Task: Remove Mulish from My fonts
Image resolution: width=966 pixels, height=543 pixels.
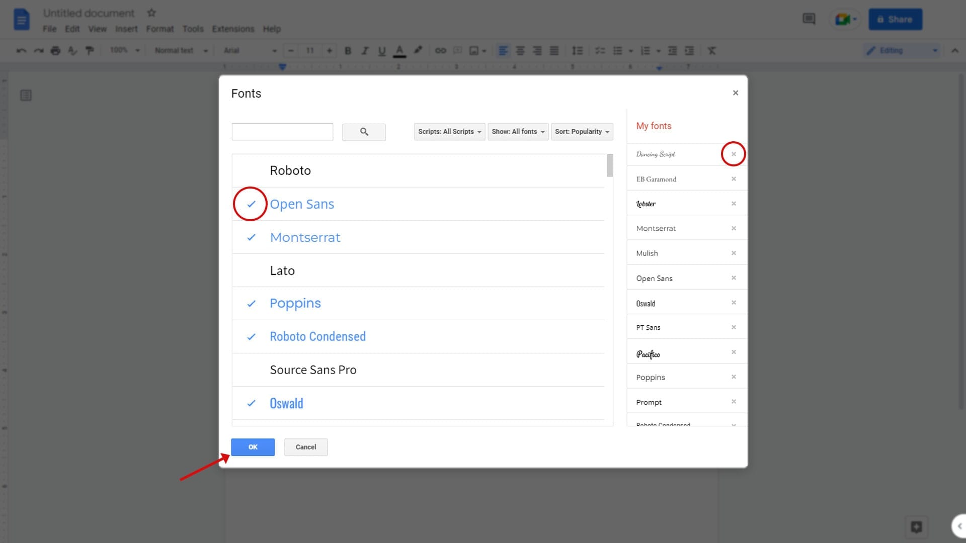Action: [734, 253]
